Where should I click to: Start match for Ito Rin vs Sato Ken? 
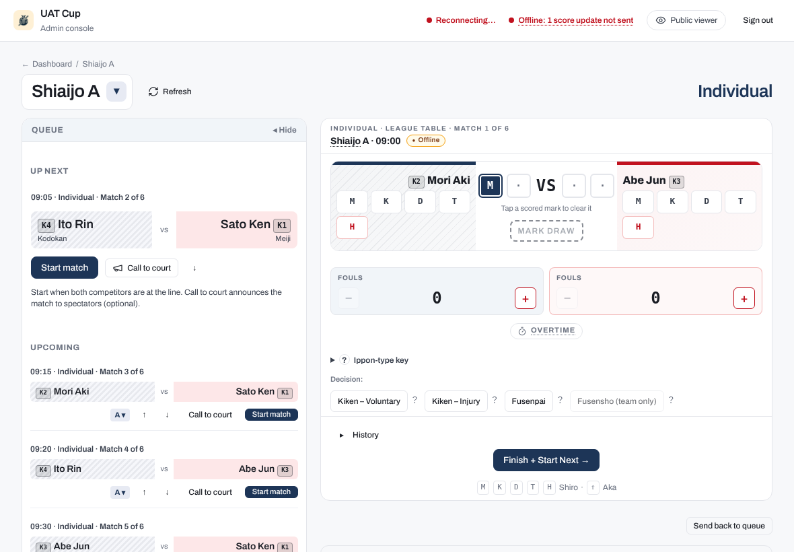pyautogui.click(x=65, y=267)
